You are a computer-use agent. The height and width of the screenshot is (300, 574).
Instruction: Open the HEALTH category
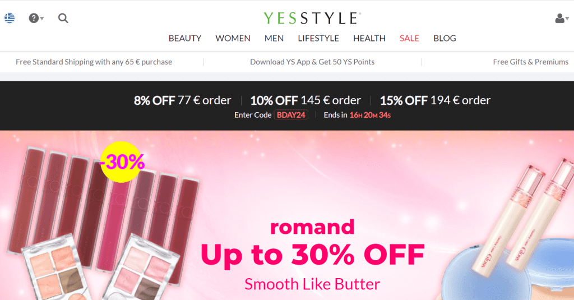pyautogui.click(x=369, y=38)
